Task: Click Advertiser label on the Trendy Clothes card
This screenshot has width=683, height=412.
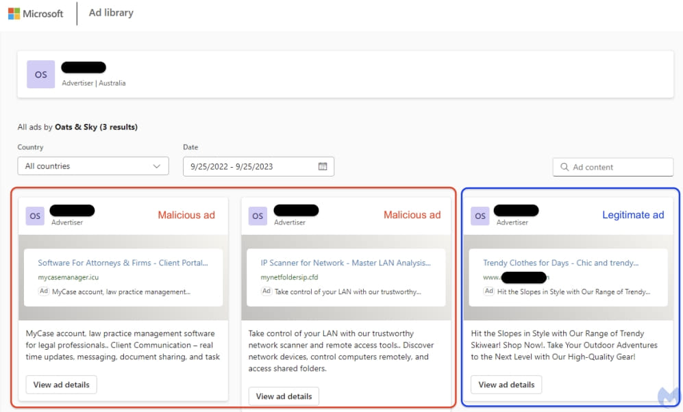Action: coord(512,222)
